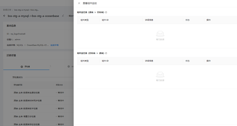Click the 详细信息 header in the 目标端 » 源端 table
This screenshot has width=237, height=126.
(149, 61)
